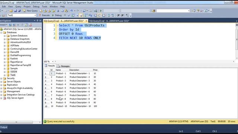
Task: Click the Disconnect icon in Object Explorer
Action: click(14, 25)
